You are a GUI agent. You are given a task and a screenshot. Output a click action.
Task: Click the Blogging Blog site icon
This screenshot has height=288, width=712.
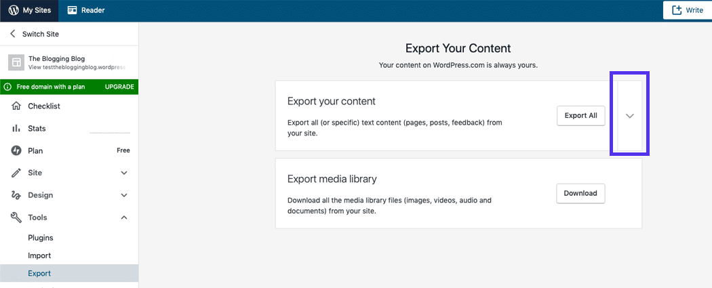pyautogui.click(x=16, y=63)
